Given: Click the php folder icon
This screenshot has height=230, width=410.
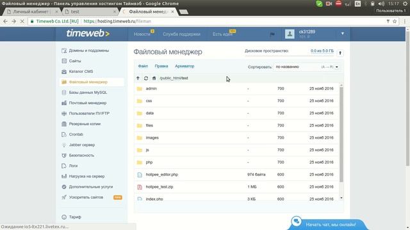Looking at the screenshot, I should coord(140,162).
